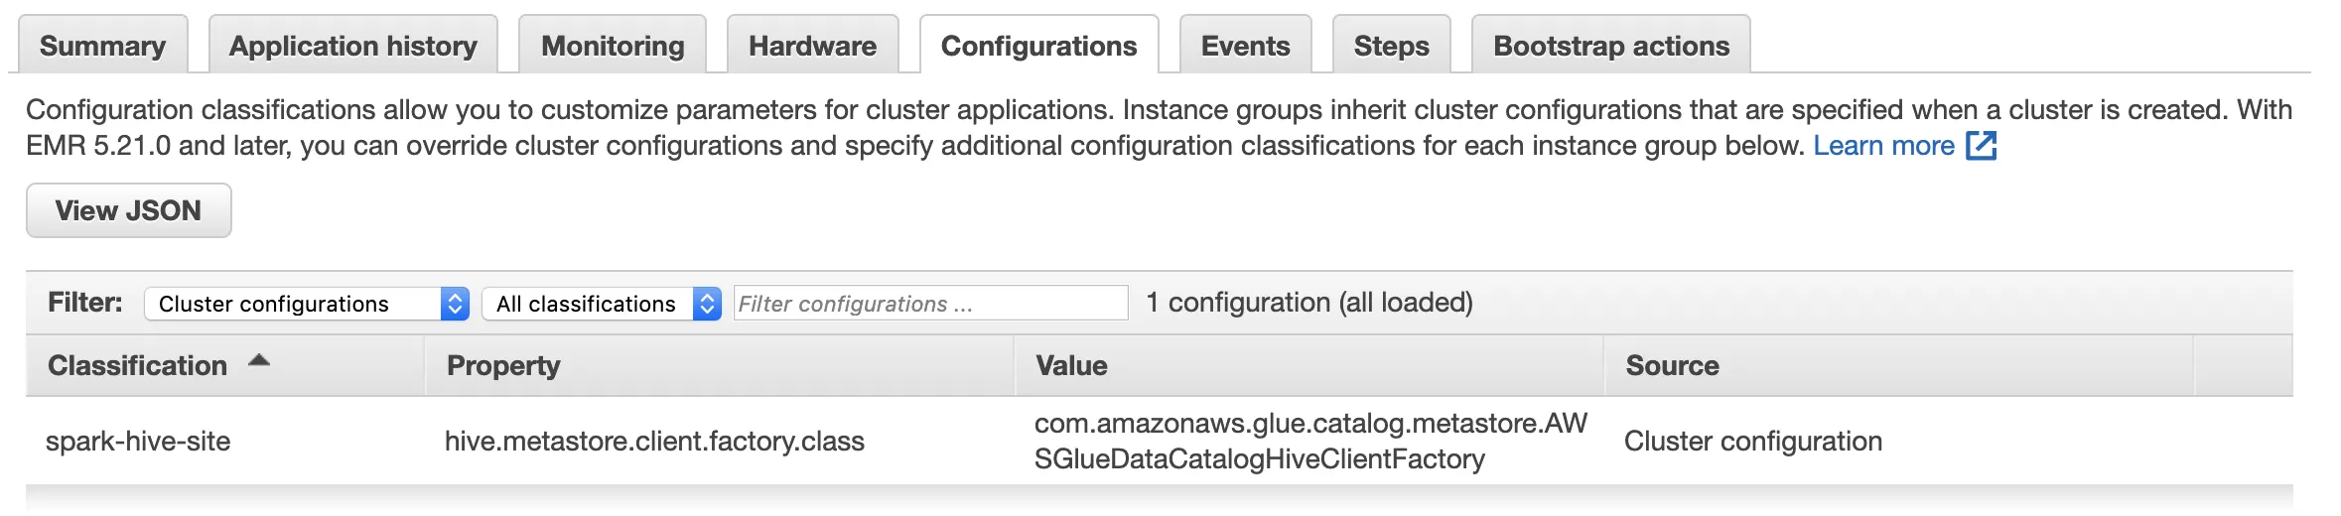Click the external link icon beside Learn more
The height and width of the screenshot is (516, 2341).
pyautogui.click(x=1982, y=146)
